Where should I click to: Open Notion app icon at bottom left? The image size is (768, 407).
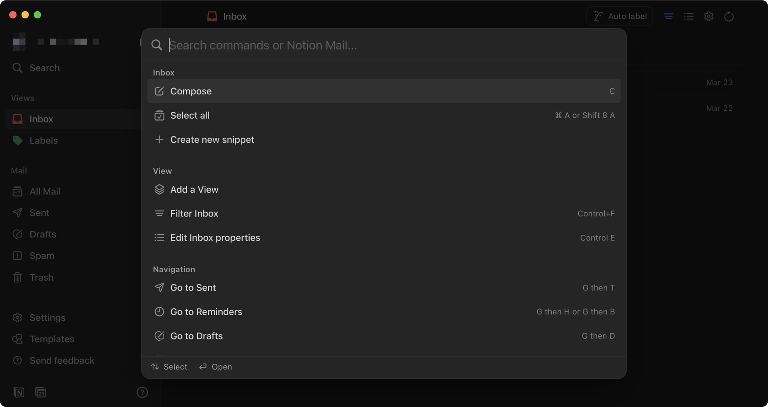[19, 392]
